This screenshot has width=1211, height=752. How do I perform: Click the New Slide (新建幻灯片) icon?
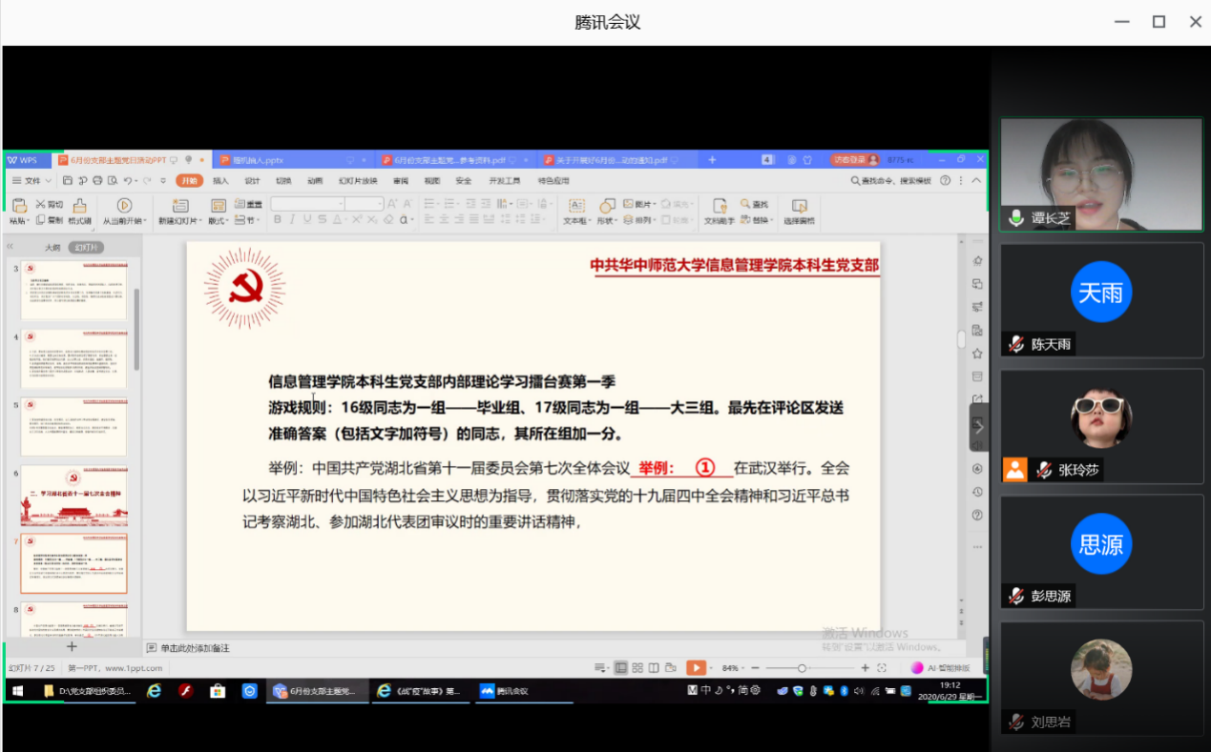(179, 206)
